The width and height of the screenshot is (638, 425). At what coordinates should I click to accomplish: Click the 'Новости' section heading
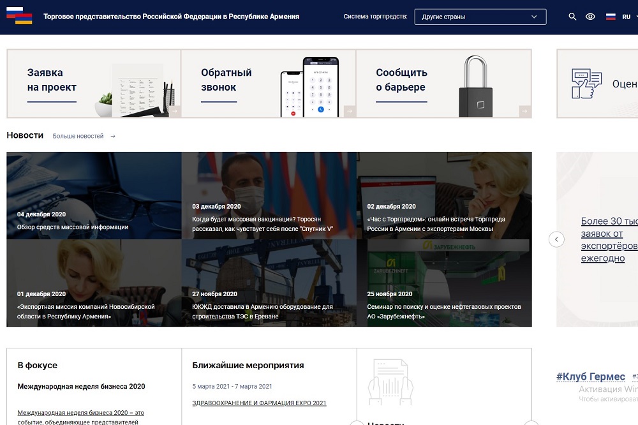point(25,135)
